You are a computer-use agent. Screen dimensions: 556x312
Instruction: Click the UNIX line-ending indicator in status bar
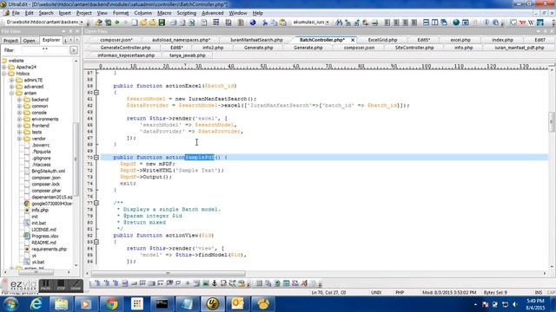click(376, 293)
